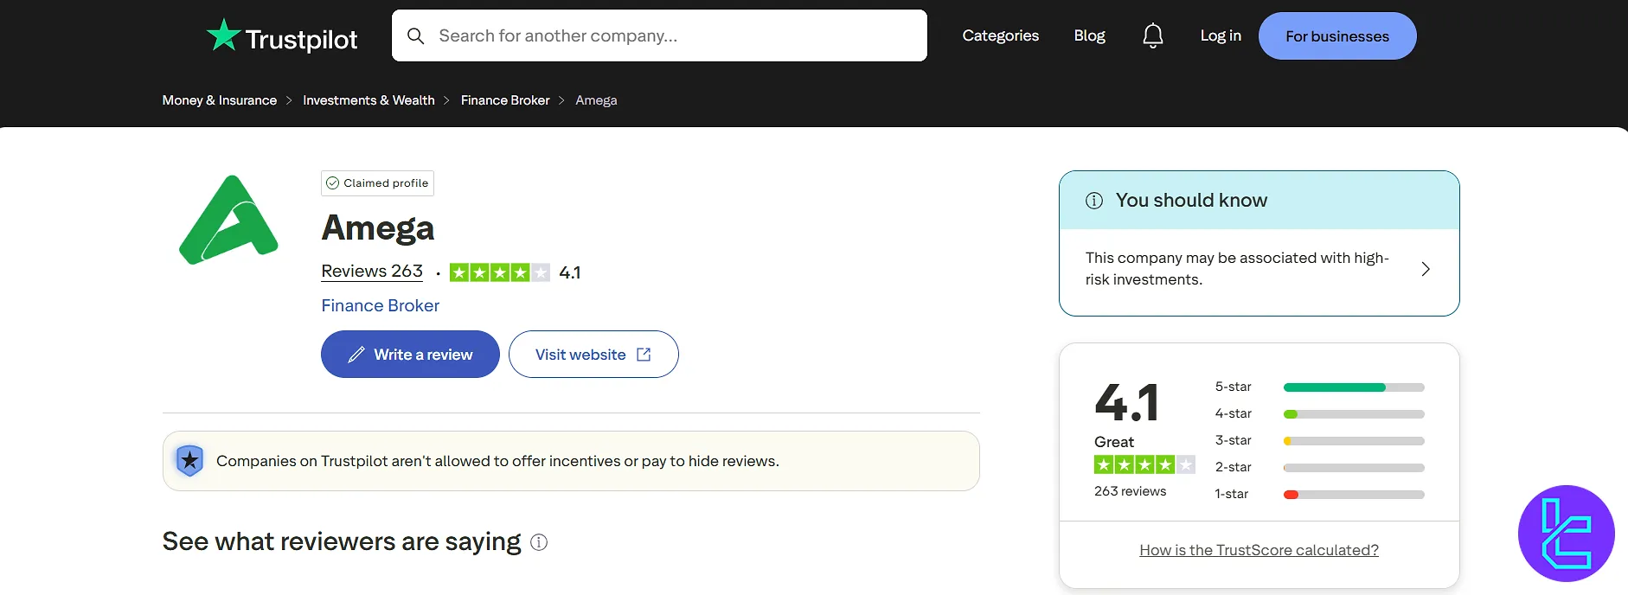This screenshot has width=1628, height=595.
Task: Open the Blog page
Action: click(1089, 35)
